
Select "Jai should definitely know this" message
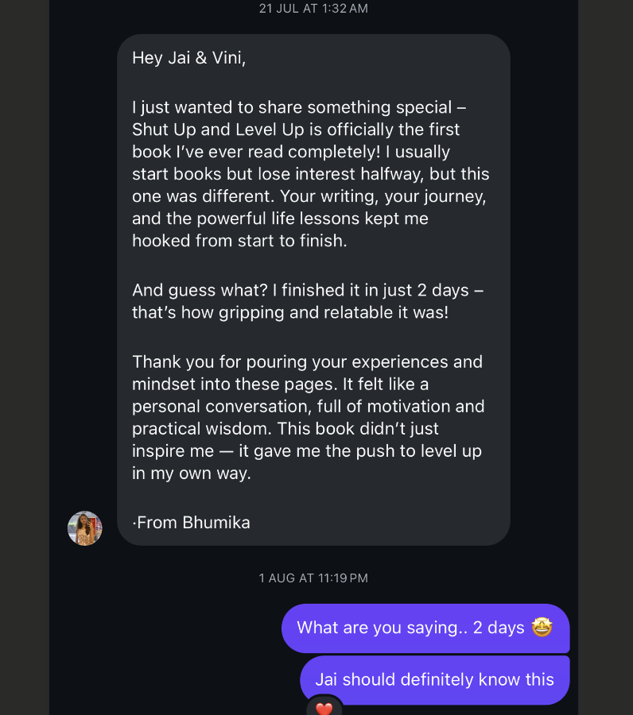pyautogui.click(x=434, y=679)
